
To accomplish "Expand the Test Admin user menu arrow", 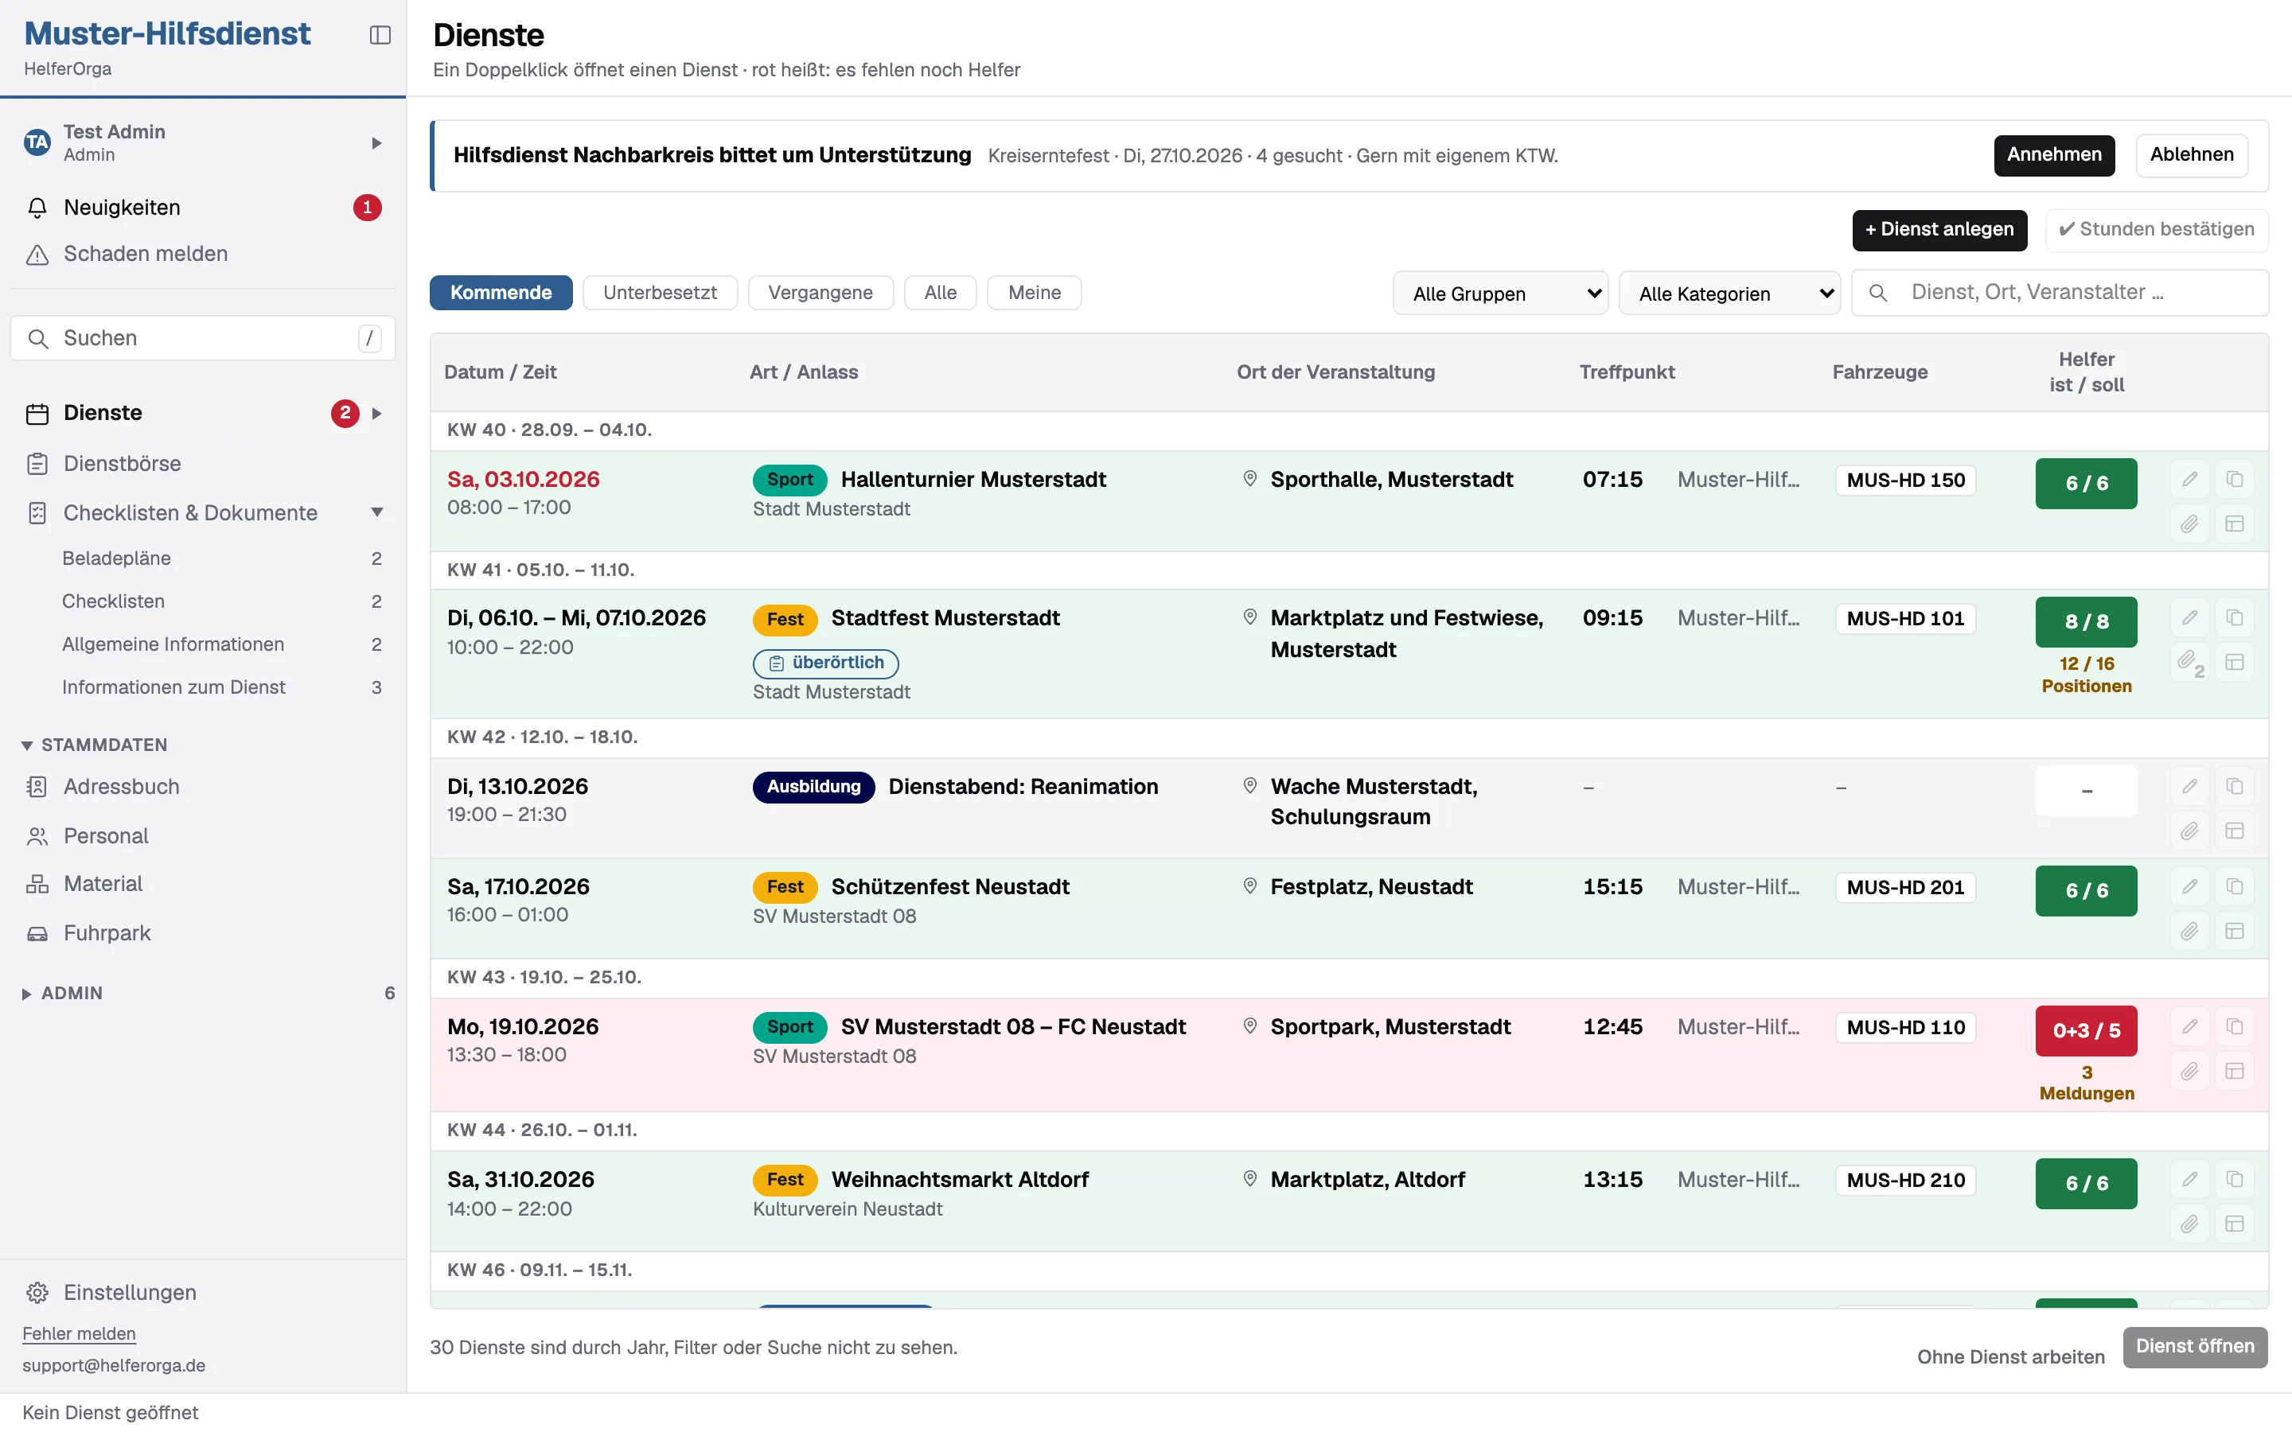I will point(376,143).
